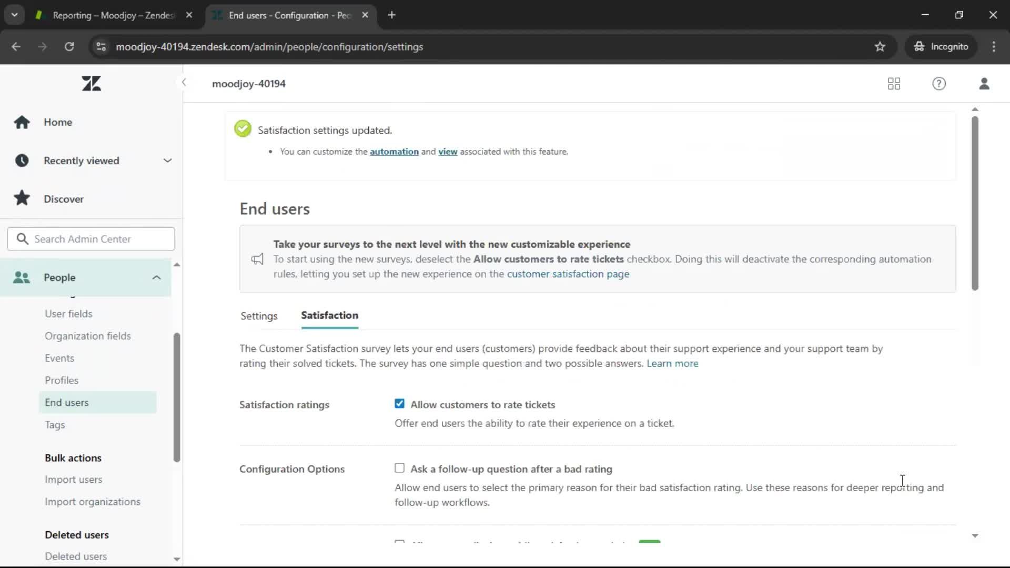Click the browser back arrow
The width and height of the screenshot is (1010, 568).
pyautogui.click(x=16, y=47)
